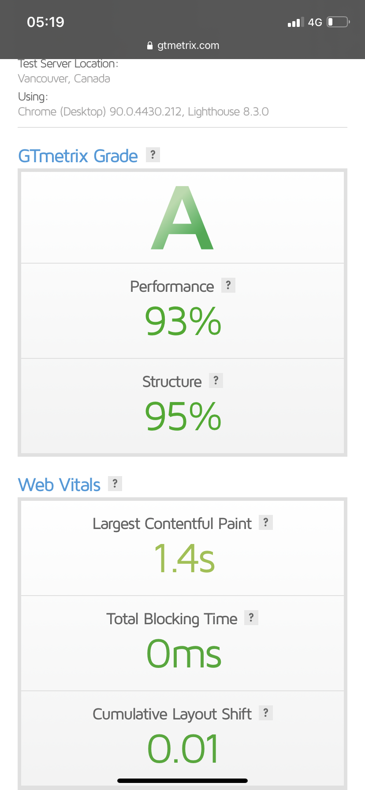The image size is (365, 790).
Task: Select the 0.01 Cumulative Layout Shift value
Action: click(183, 749)
